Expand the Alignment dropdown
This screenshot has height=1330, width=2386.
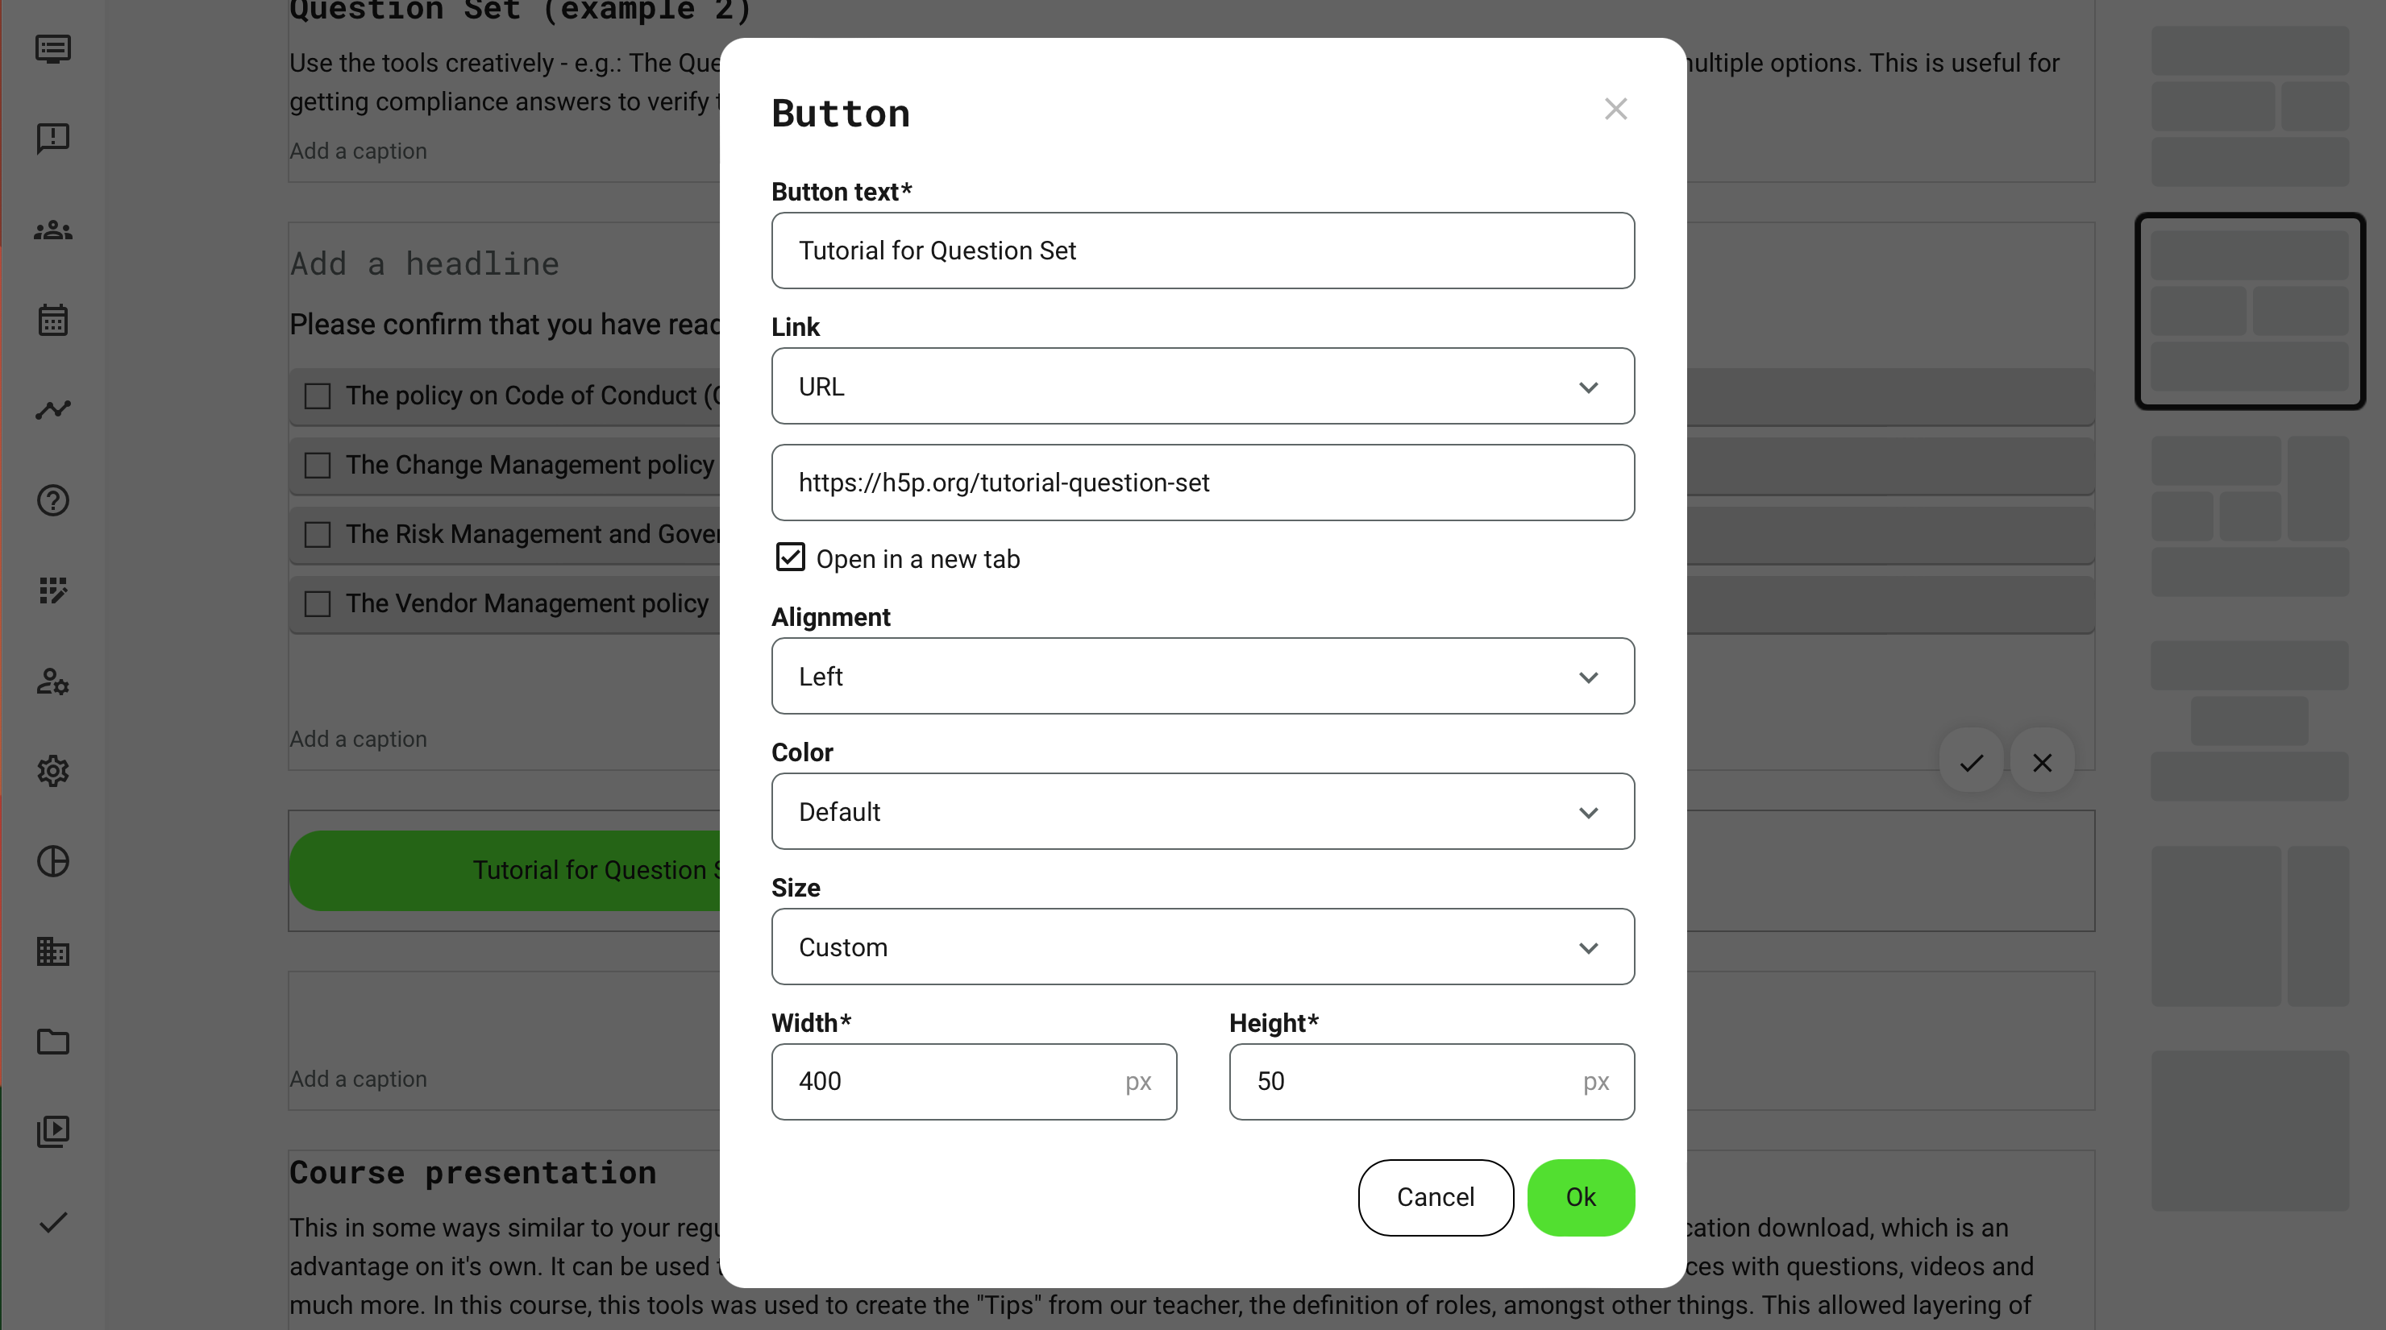(x=1202, y=677)
